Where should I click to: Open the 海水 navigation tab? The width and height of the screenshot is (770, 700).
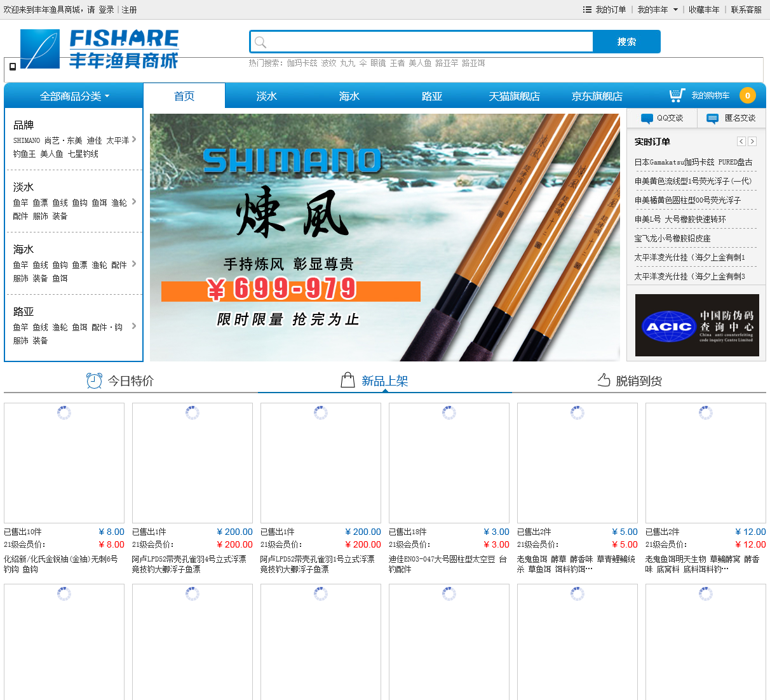pyautogui.click(x=349, y=96)
